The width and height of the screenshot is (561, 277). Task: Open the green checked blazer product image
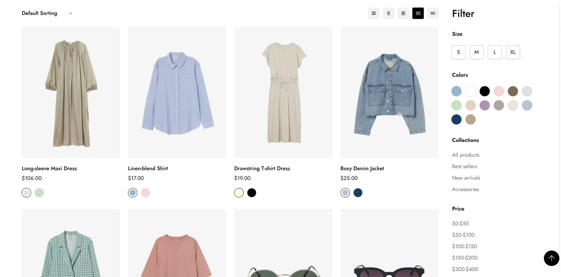[x=71, y=243]
